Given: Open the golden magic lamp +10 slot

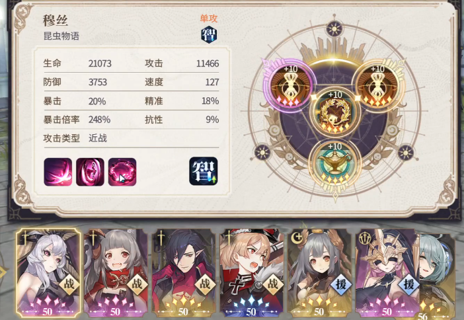Looking at the screenshot, I should coord(335,164).
